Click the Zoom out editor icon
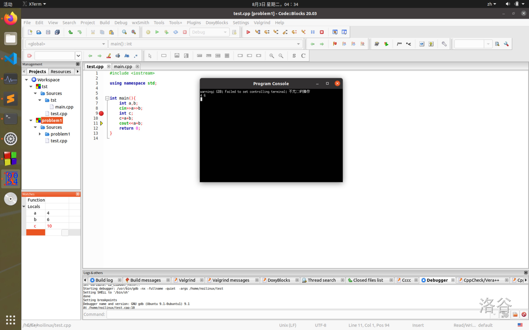The image size is (529, 330). click(281, 56)
